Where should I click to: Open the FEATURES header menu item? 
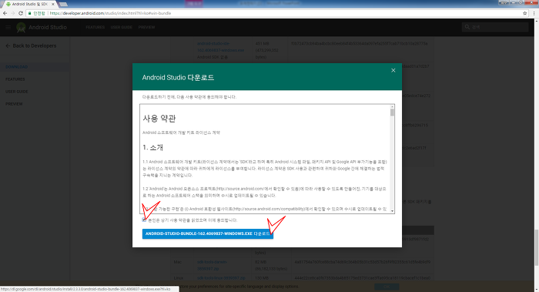pos(95,27)
